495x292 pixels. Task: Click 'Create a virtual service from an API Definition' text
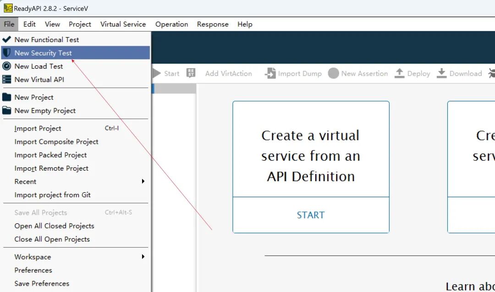click(x=311, y=156)
